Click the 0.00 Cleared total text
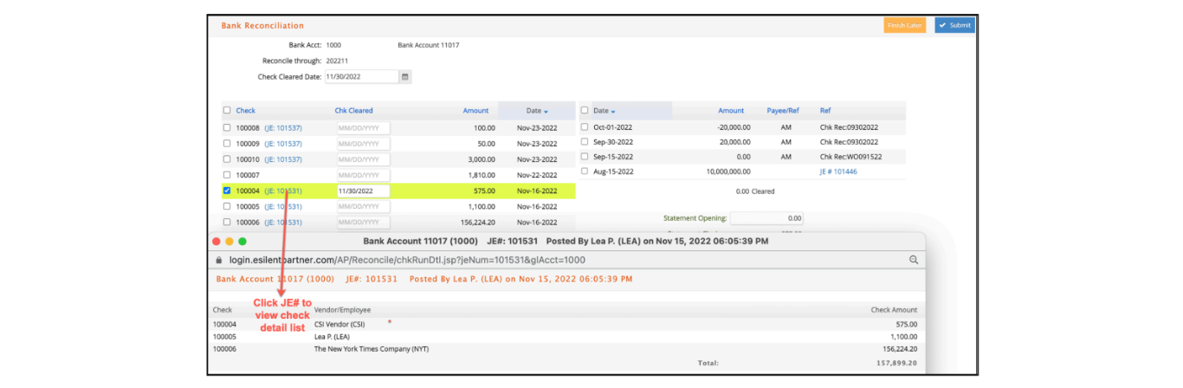 click(x=755, y=191)
